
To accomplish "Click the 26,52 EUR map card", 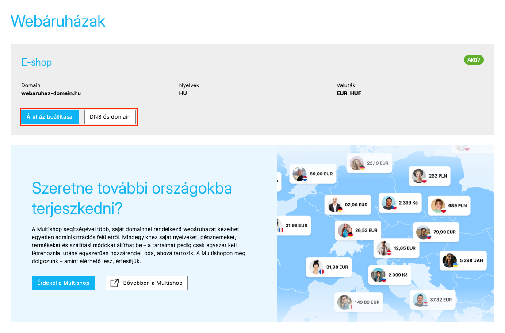I will 358,230.
